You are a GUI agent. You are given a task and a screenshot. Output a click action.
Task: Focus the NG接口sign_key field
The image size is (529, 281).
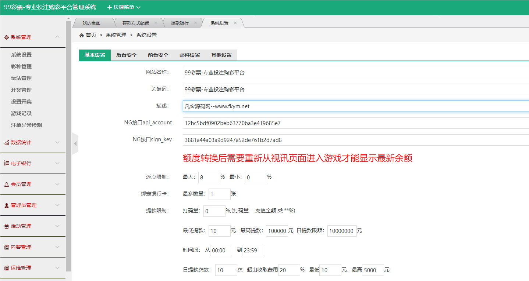(x=356, y=140)
